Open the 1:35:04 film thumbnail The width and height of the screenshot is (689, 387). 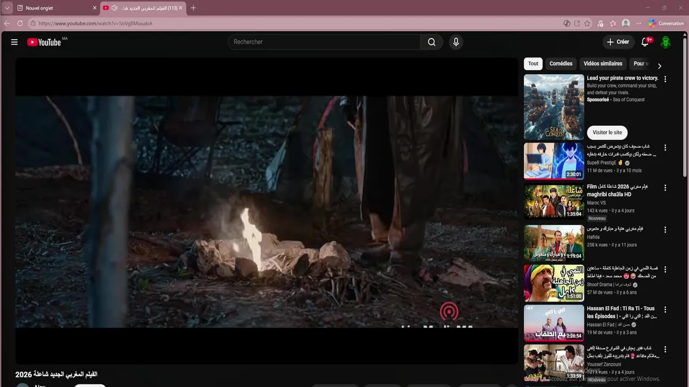[x=554, y=201]
